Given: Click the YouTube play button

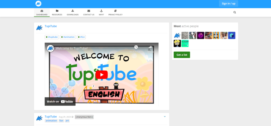Looking at the screenshot, I should tap(101, 74).
